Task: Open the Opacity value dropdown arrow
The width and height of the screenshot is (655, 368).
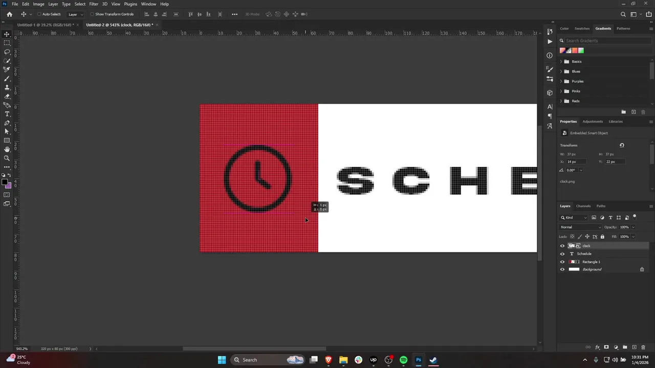Action: click(633, 227)
